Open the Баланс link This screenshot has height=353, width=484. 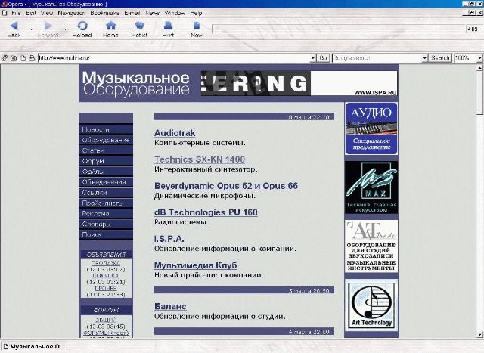click(x=170, y=306)
